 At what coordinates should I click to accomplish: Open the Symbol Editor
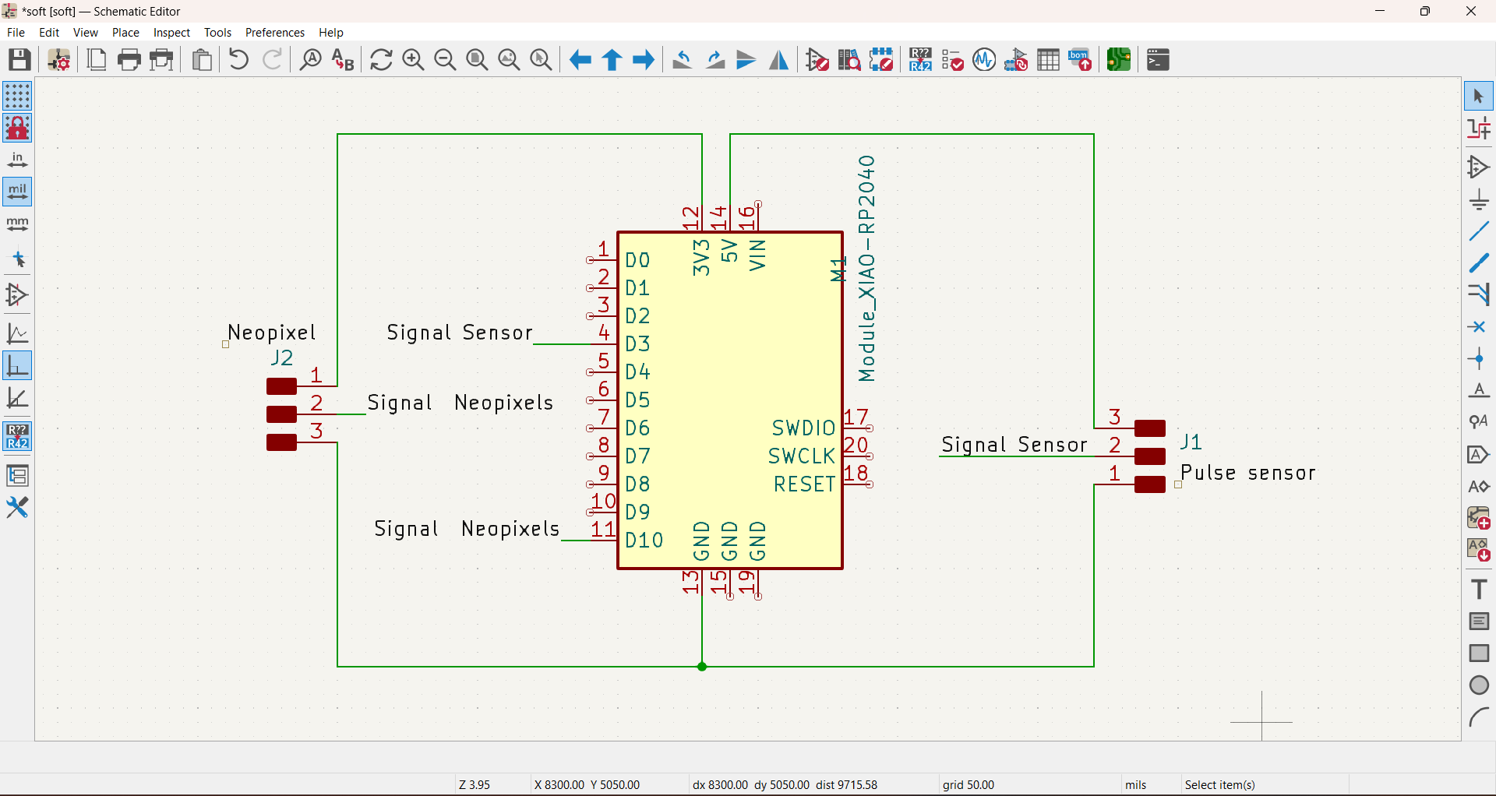817,60
